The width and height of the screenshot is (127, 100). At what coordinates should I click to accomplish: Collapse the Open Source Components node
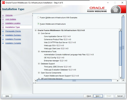[x=39, y=73]
